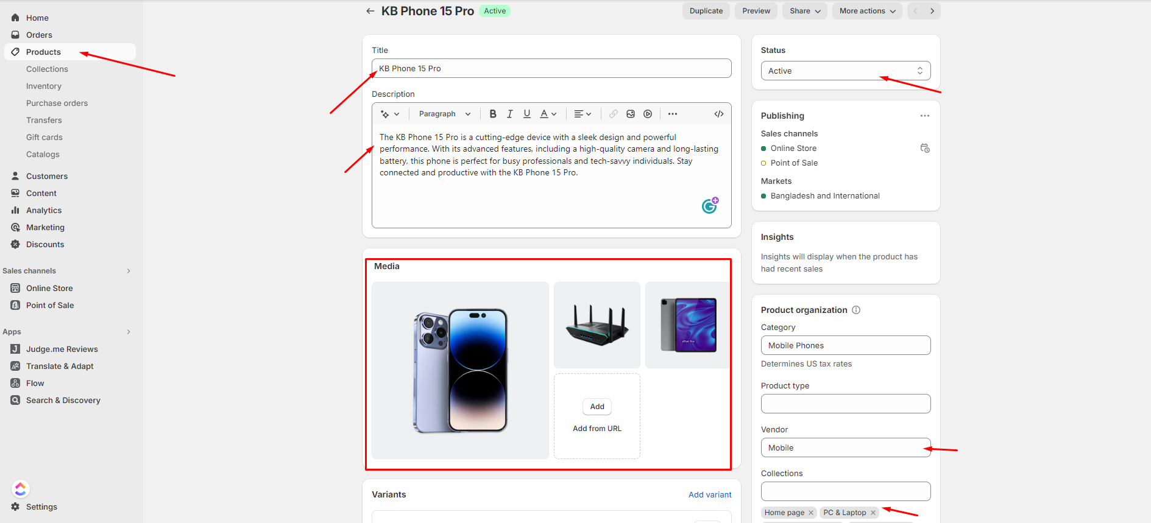
Task: Select the router media thumbnail
Action: click(597, 325)
